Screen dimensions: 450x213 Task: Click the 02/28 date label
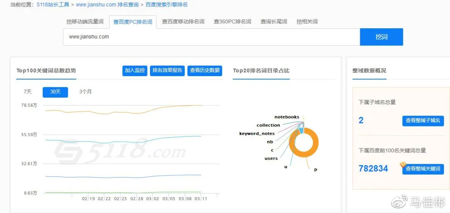137,199
